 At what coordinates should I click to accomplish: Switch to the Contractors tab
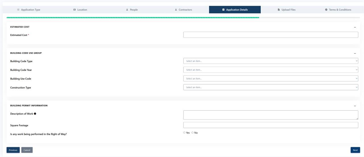click(183, 10)
